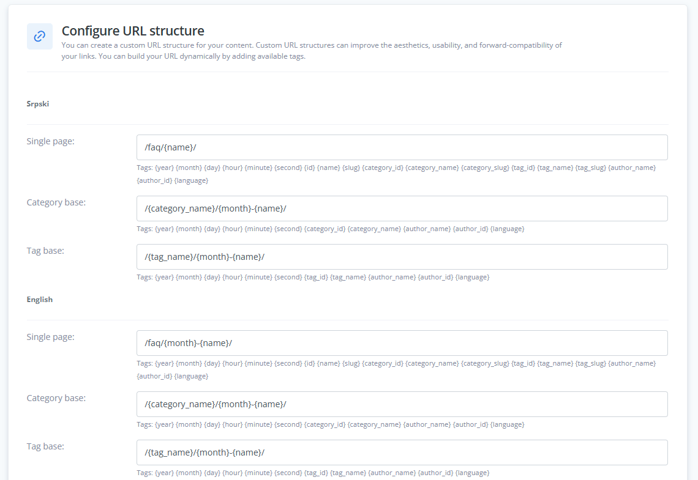The height and width of the screenshot is (480, 698).
Task: Click {author_id} tag below English Single page
Action: tap(154, 377)
